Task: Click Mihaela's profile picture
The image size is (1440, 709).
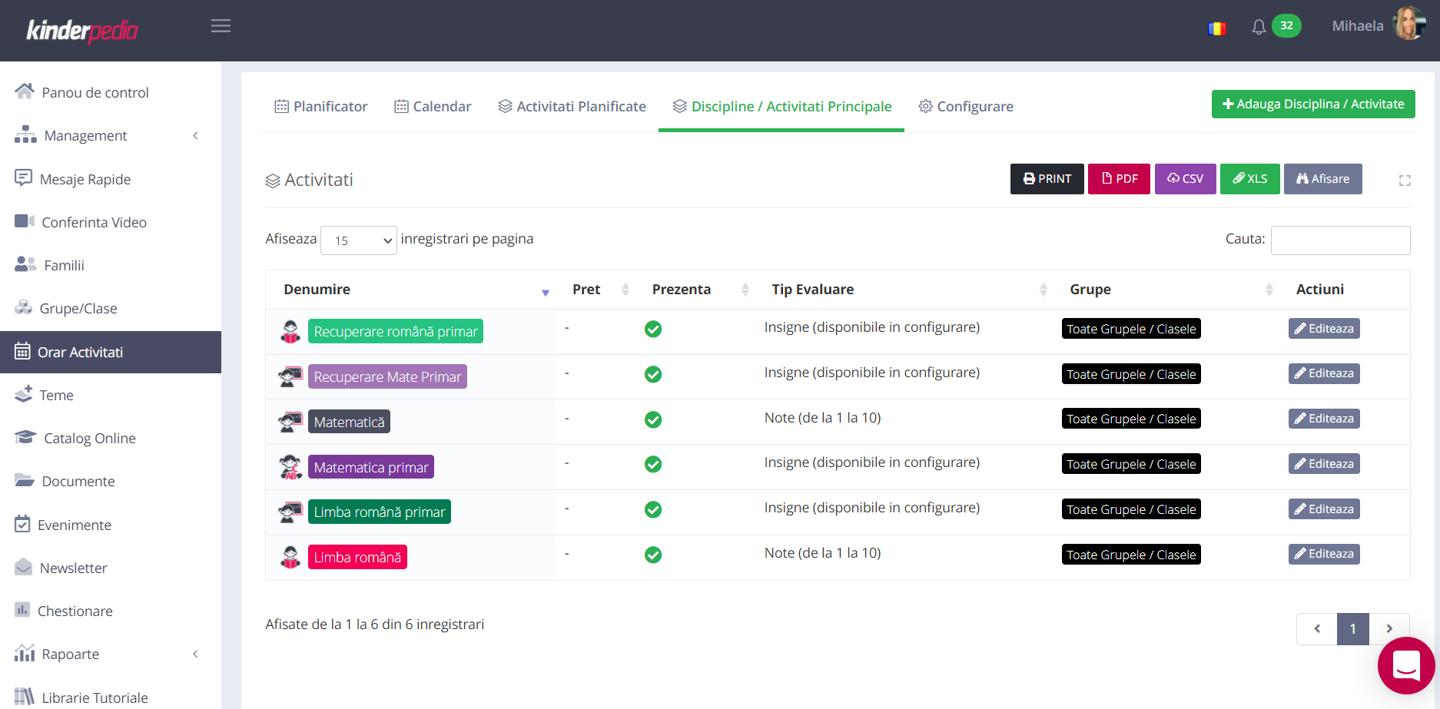Action: click(1409, 25)
